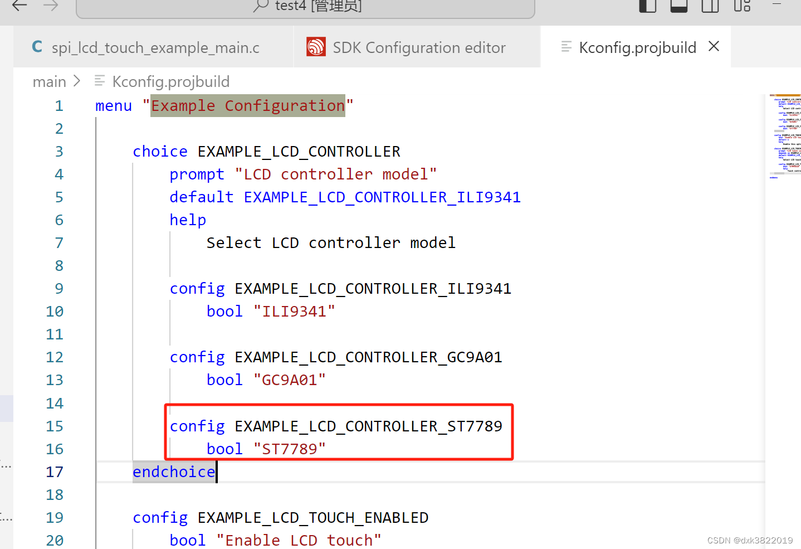Viewport: 801px width, 549px height.
Task: Click the breadcrumb chevron after main
Action: click(x=77, y=81)
